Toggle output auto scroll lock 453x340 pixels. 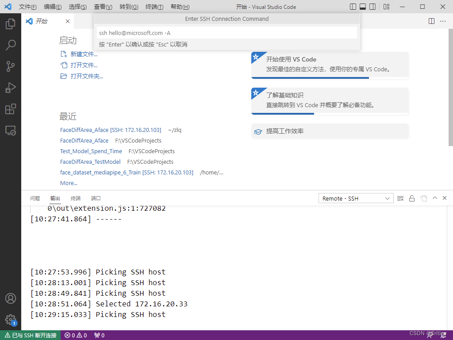pos(412,198)
